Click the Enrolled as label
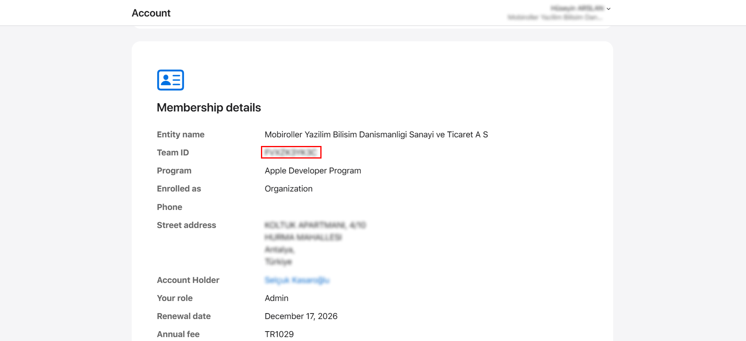 [x=179, y=189]
